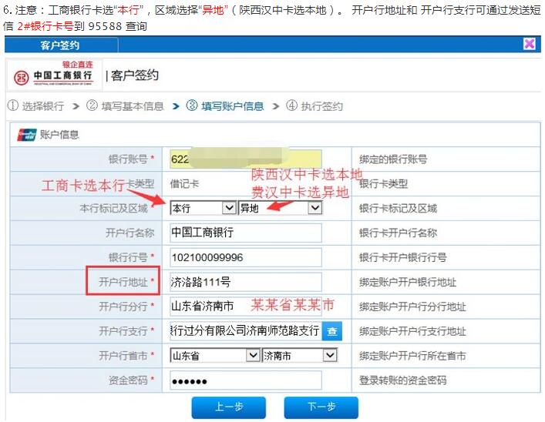Click the 绑定账户开户行所在省市 description
This screenshot has height=422, width=545.
click(x=412, y=356)
